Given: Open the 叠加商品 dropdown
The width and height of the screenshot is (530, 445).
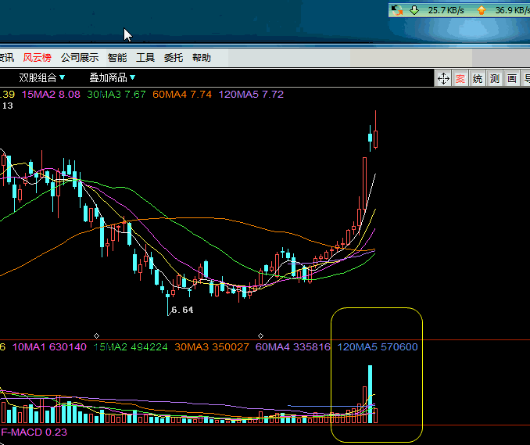Looking at the screenshot, I should tap(112, 77).
